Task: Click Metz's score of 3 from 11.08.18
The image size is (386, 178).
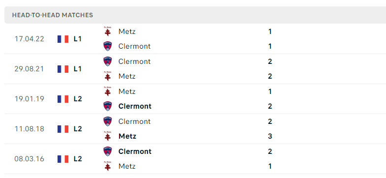Action: 270,136
